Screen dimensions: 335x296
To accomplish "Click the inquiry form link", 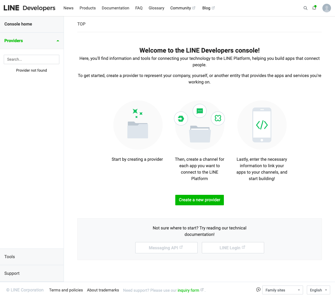I will click(x=188, y=290).
